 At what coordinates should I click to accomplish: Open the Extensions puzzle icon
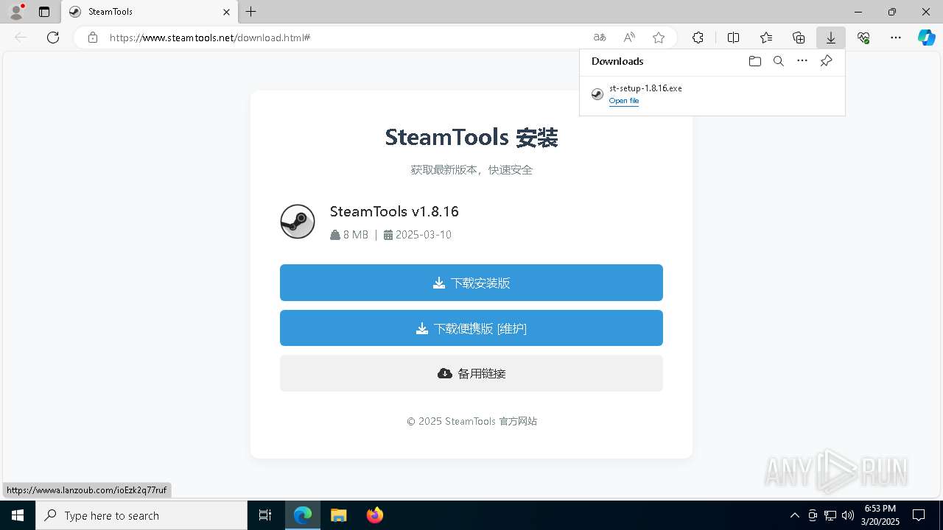698,38
